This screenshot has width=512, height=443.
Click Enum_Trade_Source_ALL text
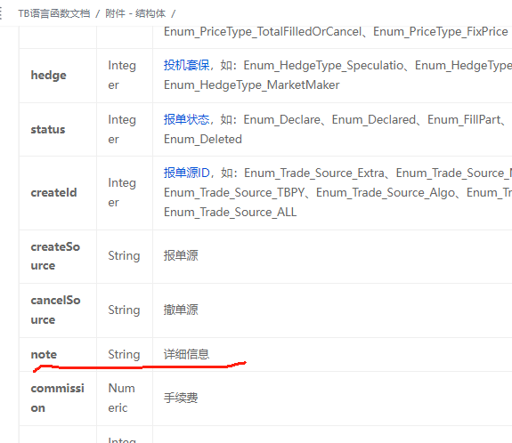point(231,212)
